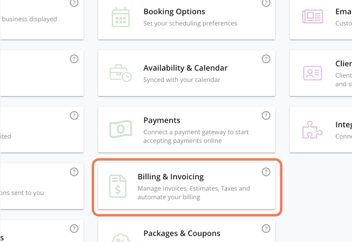352x242 pixels.
Task: Open help for Availability & Calendar
Action: click(266, 59)
